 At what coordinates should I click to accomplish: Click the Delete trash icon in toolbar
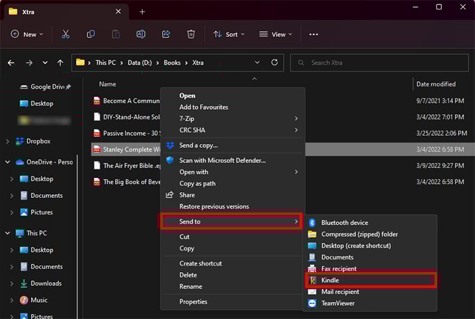191,34
